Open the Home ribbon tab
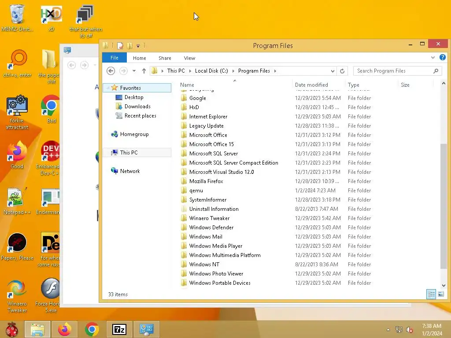Screen dimensions: 451x338 pos(140,58)
